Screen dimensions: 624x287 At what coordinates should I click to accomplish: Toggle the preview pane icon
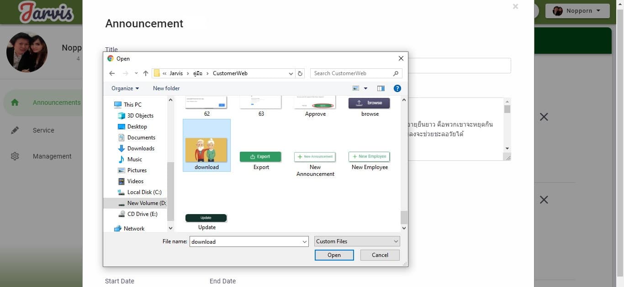[x=381, y=88]
